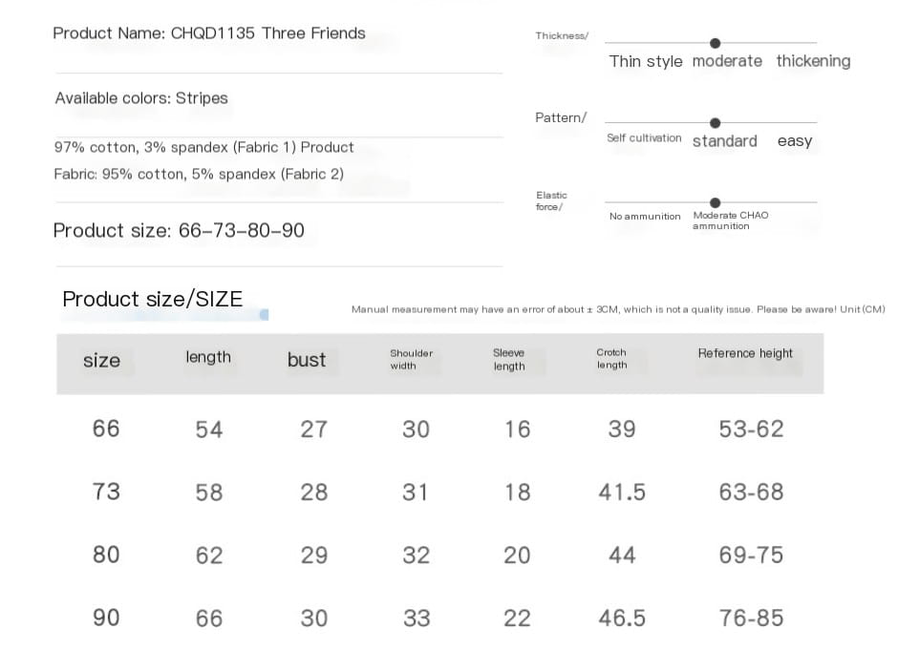Screen dimensions: 898x651
Task: Click the Thickness slider dot
Action: 715,43
